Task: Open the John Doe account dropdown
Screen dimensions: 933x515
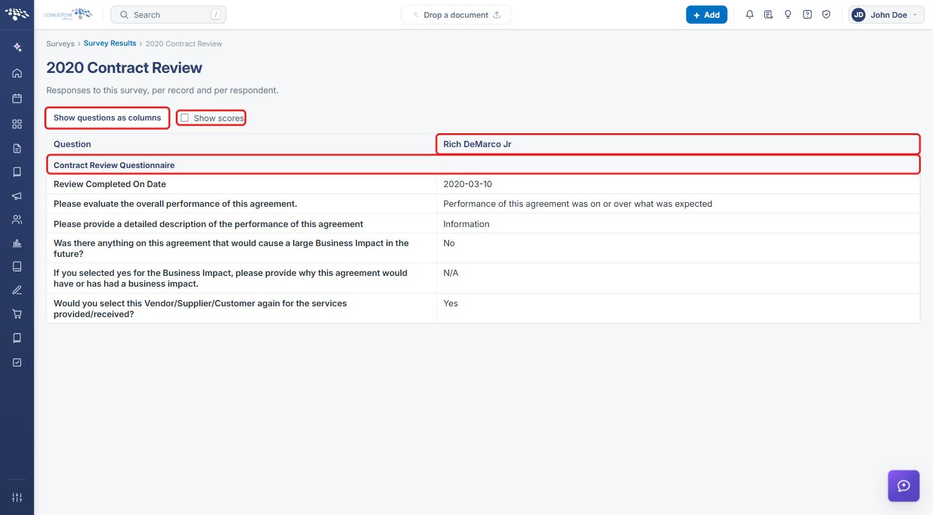Action: [x=886, y=15]
